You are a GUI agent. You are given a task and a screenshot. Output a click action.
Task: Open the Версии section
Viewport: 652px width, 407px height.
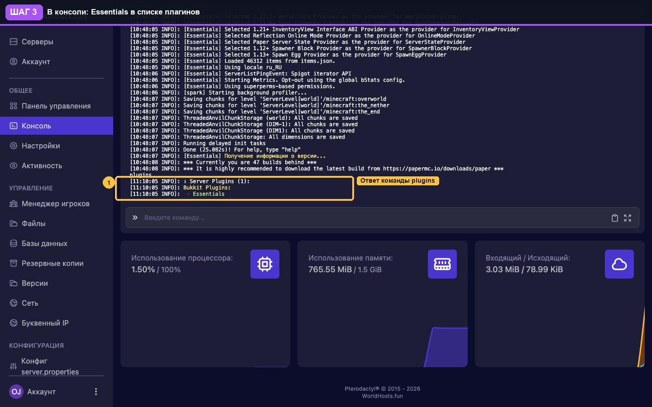pyautogui.click(x=57, y=283)
